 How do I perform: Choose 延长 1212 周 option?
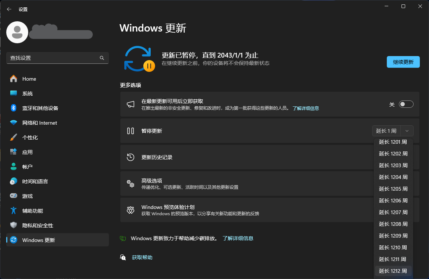393,271
